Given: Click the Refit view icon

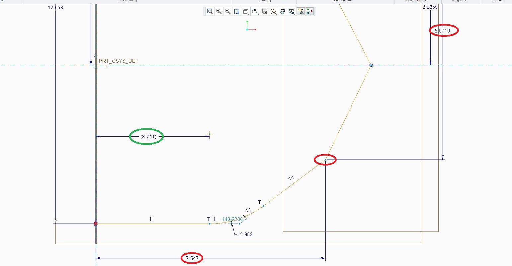Looking at the screenshot, I should click(x=210, y=12).
